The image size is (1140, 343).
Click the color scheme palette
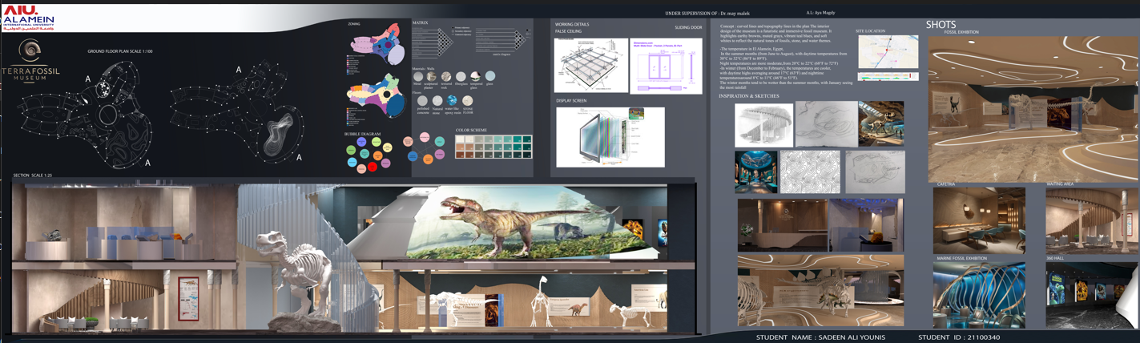tap(493, 146)
